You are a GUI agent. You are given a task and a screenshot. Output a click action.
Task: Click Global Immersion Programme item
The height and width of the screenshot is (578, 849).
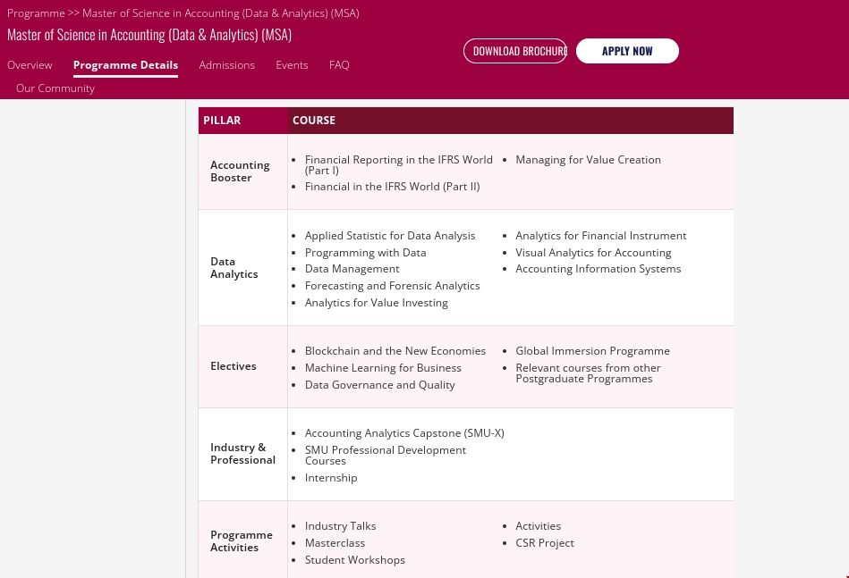(592, 351)
